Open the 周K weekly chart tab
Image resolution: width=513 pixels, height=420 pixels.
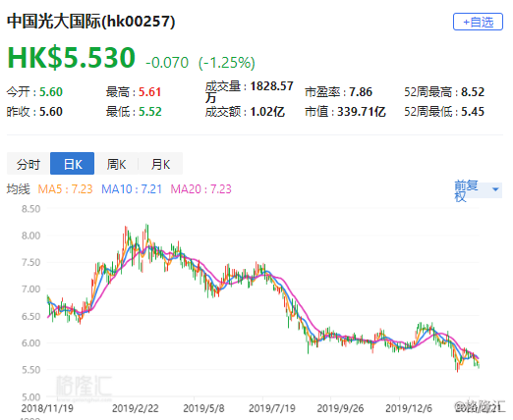point(116,164)
